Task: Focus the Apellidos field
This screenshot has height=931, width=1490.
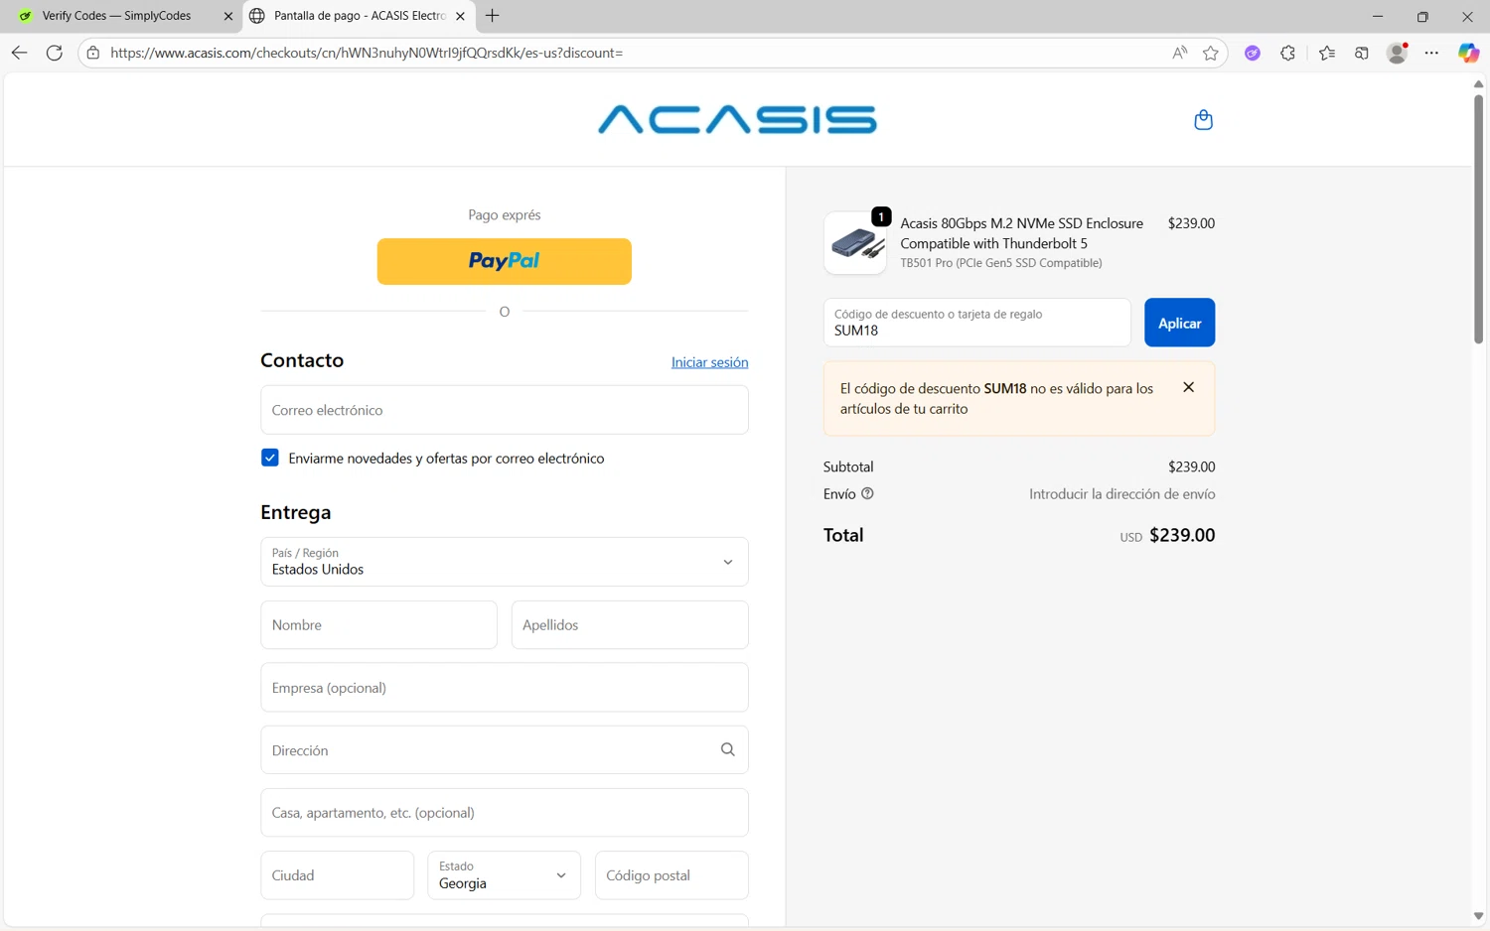Action: [x=630, y=625]
